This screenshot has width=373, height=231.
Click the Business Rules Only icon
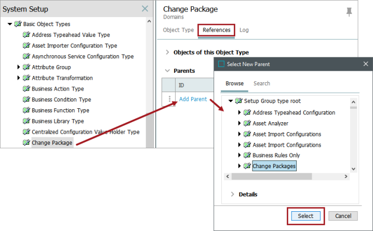pyautogui.click(x=247, y=155)
